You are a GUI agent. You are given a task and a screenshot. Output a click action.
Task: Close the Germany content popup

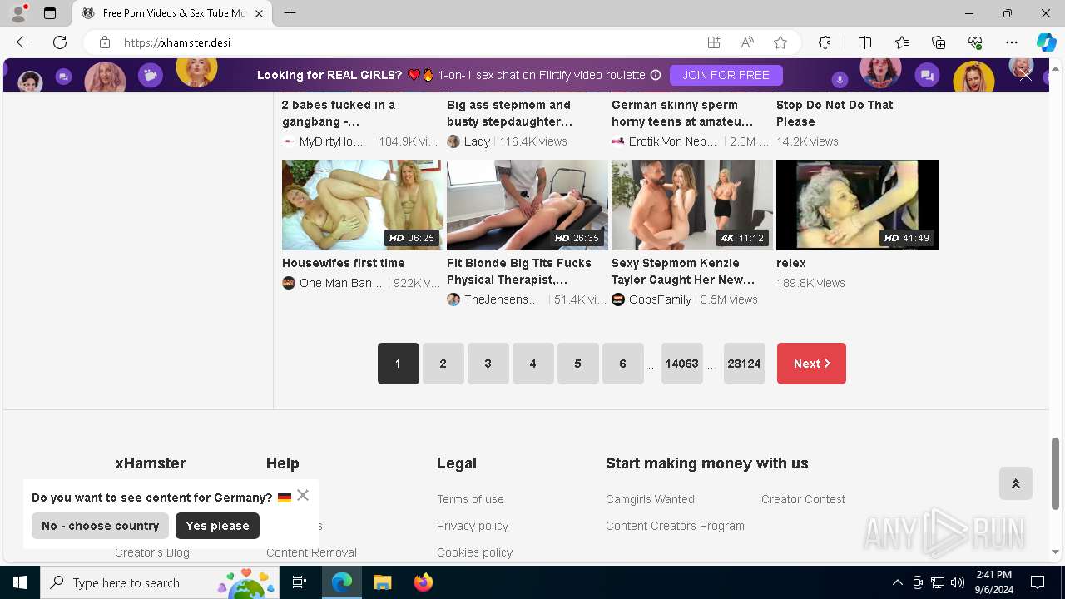pos(303,495)
